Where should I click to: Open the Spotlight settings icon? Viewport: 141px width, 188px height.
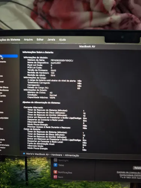tap(55, 160)
